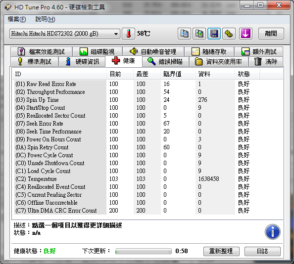The width and height of the screenshot is (294, 264).
Task: Open options with the gear wrench icon
Action: [x=229, y=34]
